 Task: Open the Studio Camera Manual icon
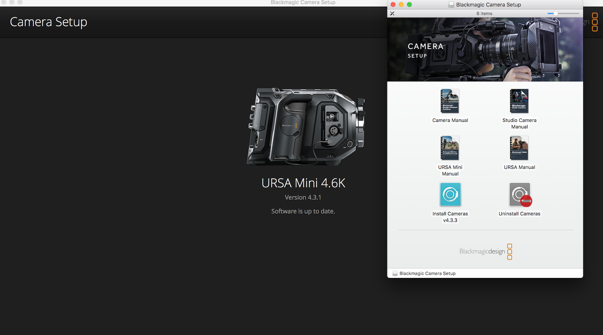coord(519,101)
